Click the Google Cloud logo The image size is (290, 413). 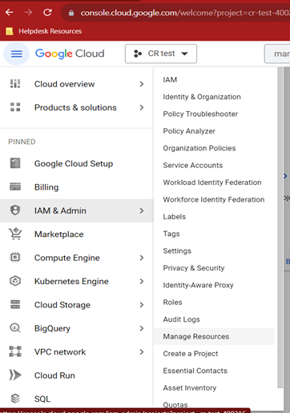[70, 54]
